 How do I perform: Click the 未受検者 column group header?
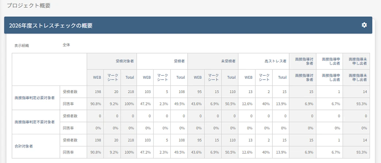pyautogui.click(x=213, y=61)
